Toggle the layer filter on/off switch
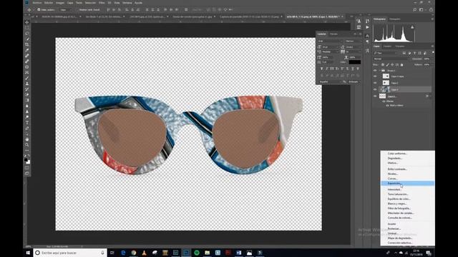 tap(432, 53)
